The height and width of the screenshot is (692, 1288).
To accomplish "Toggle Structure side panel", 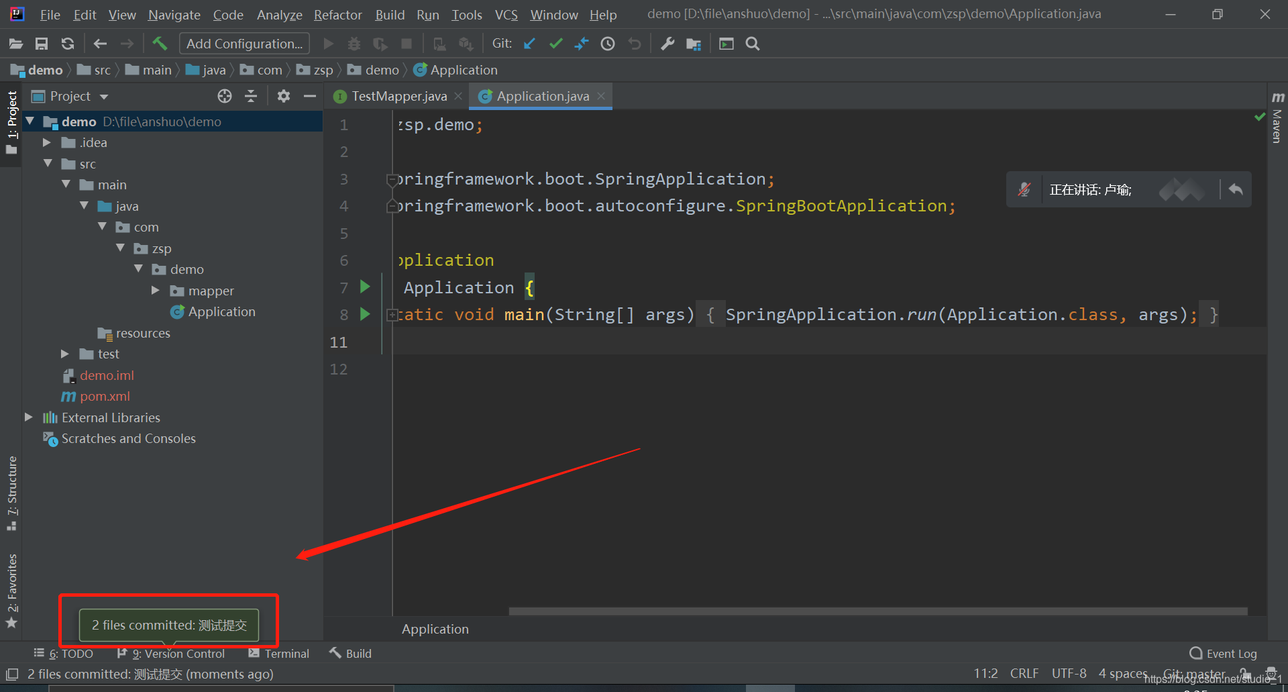I will [x=11, y=493].
